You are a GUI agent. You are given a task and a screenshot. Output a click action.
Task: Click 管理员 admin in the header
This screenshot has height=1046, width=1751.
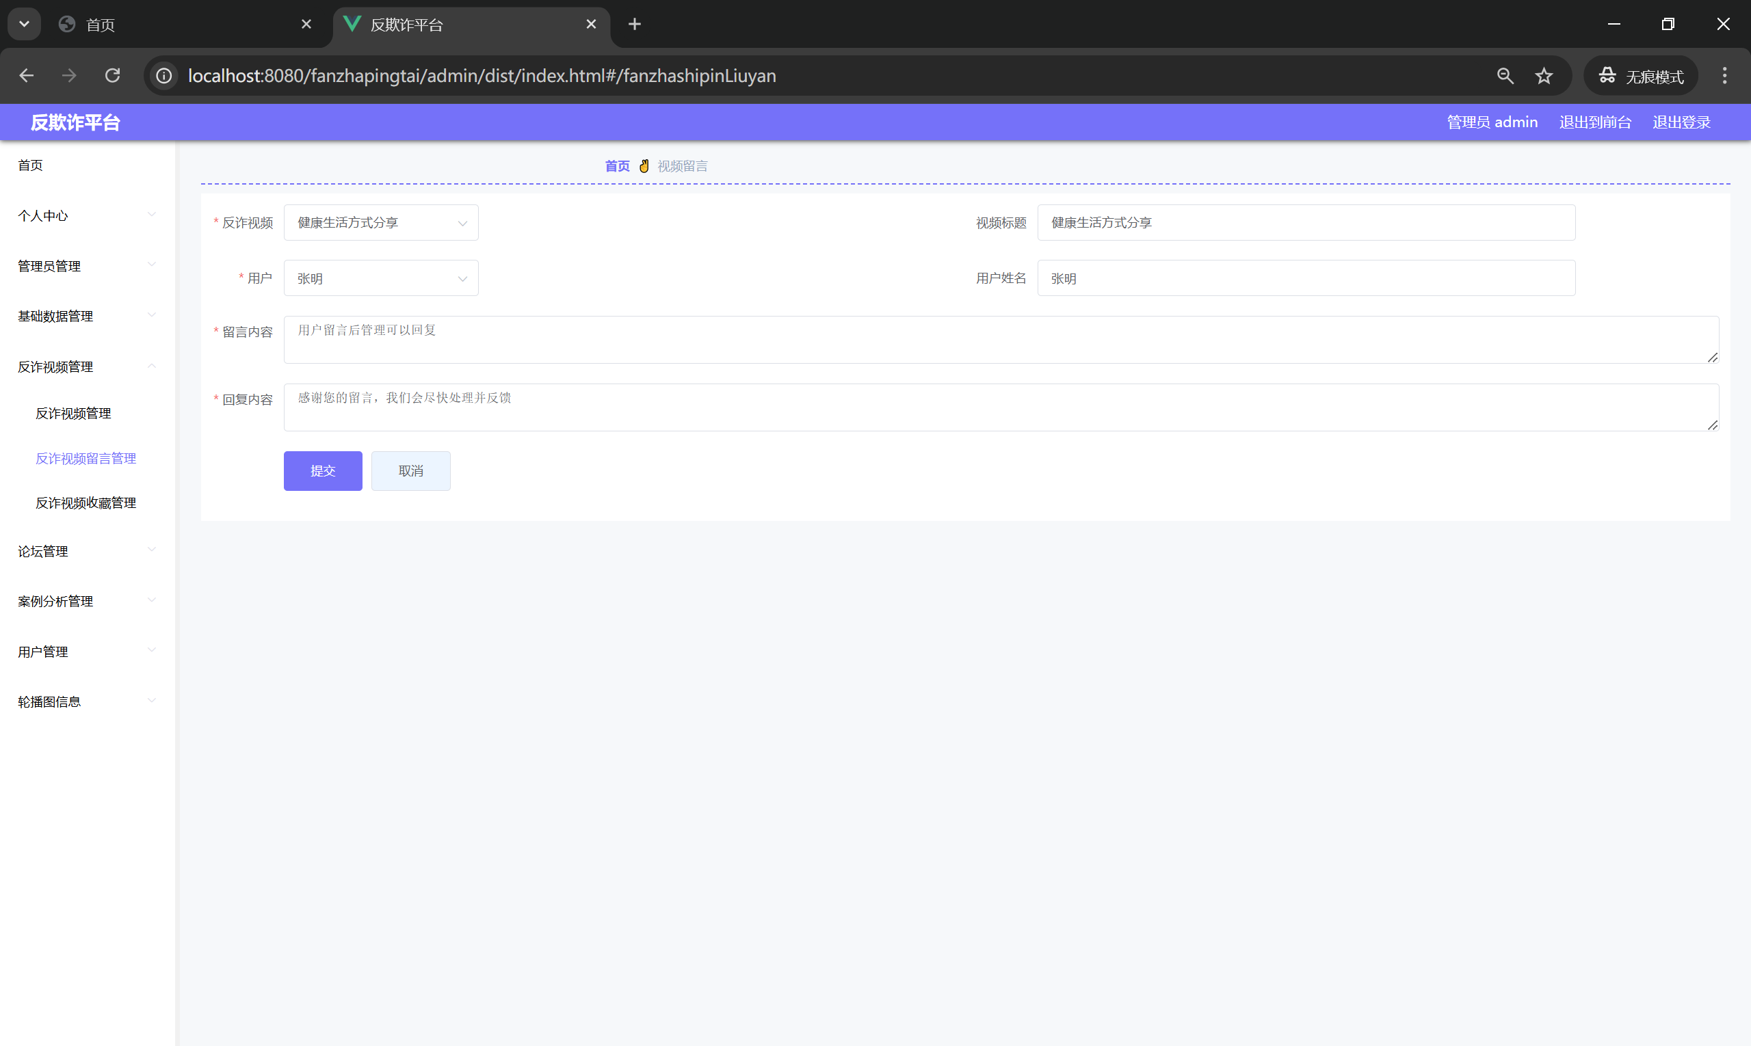pyautogui.click(x=1492, y=122)
